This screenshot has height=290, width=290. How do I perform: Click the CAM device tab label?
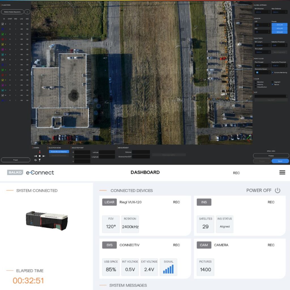(x=204, y=245)
